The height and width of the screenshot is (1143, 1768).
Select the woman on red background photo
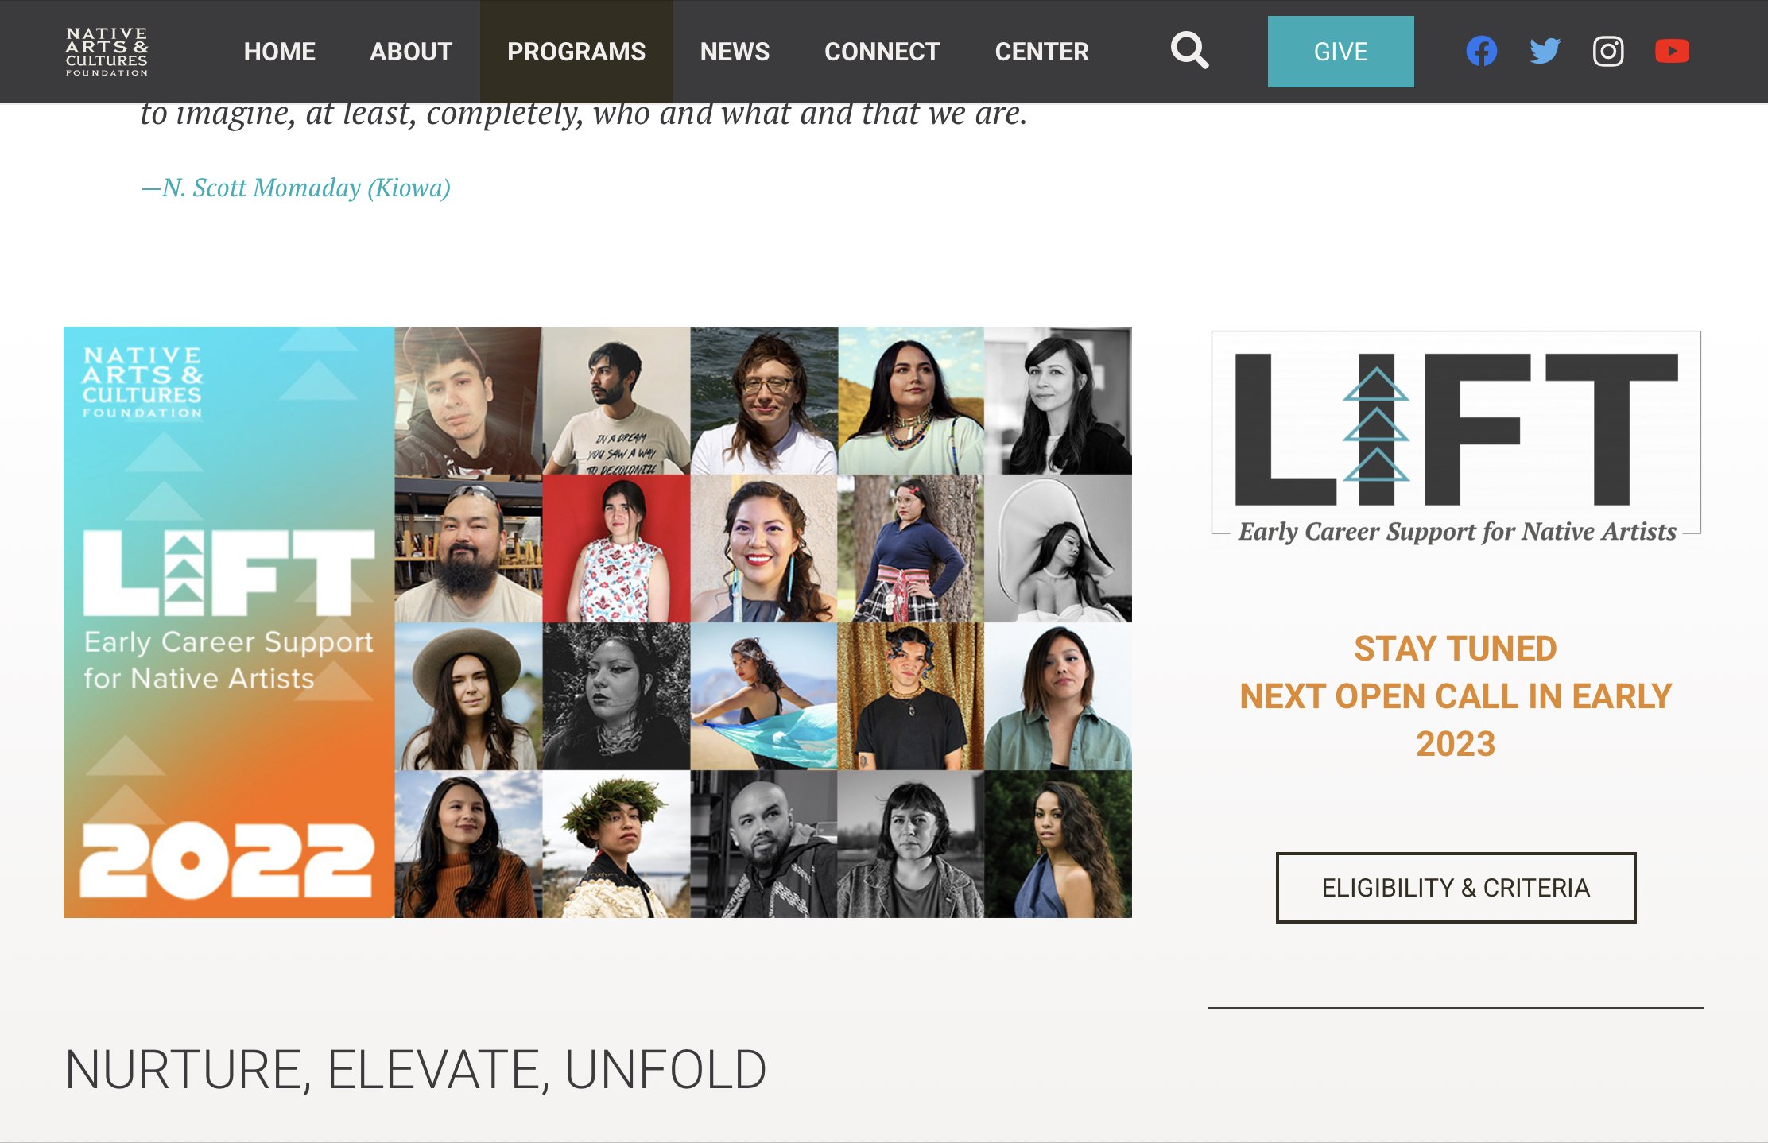[616, 548]
